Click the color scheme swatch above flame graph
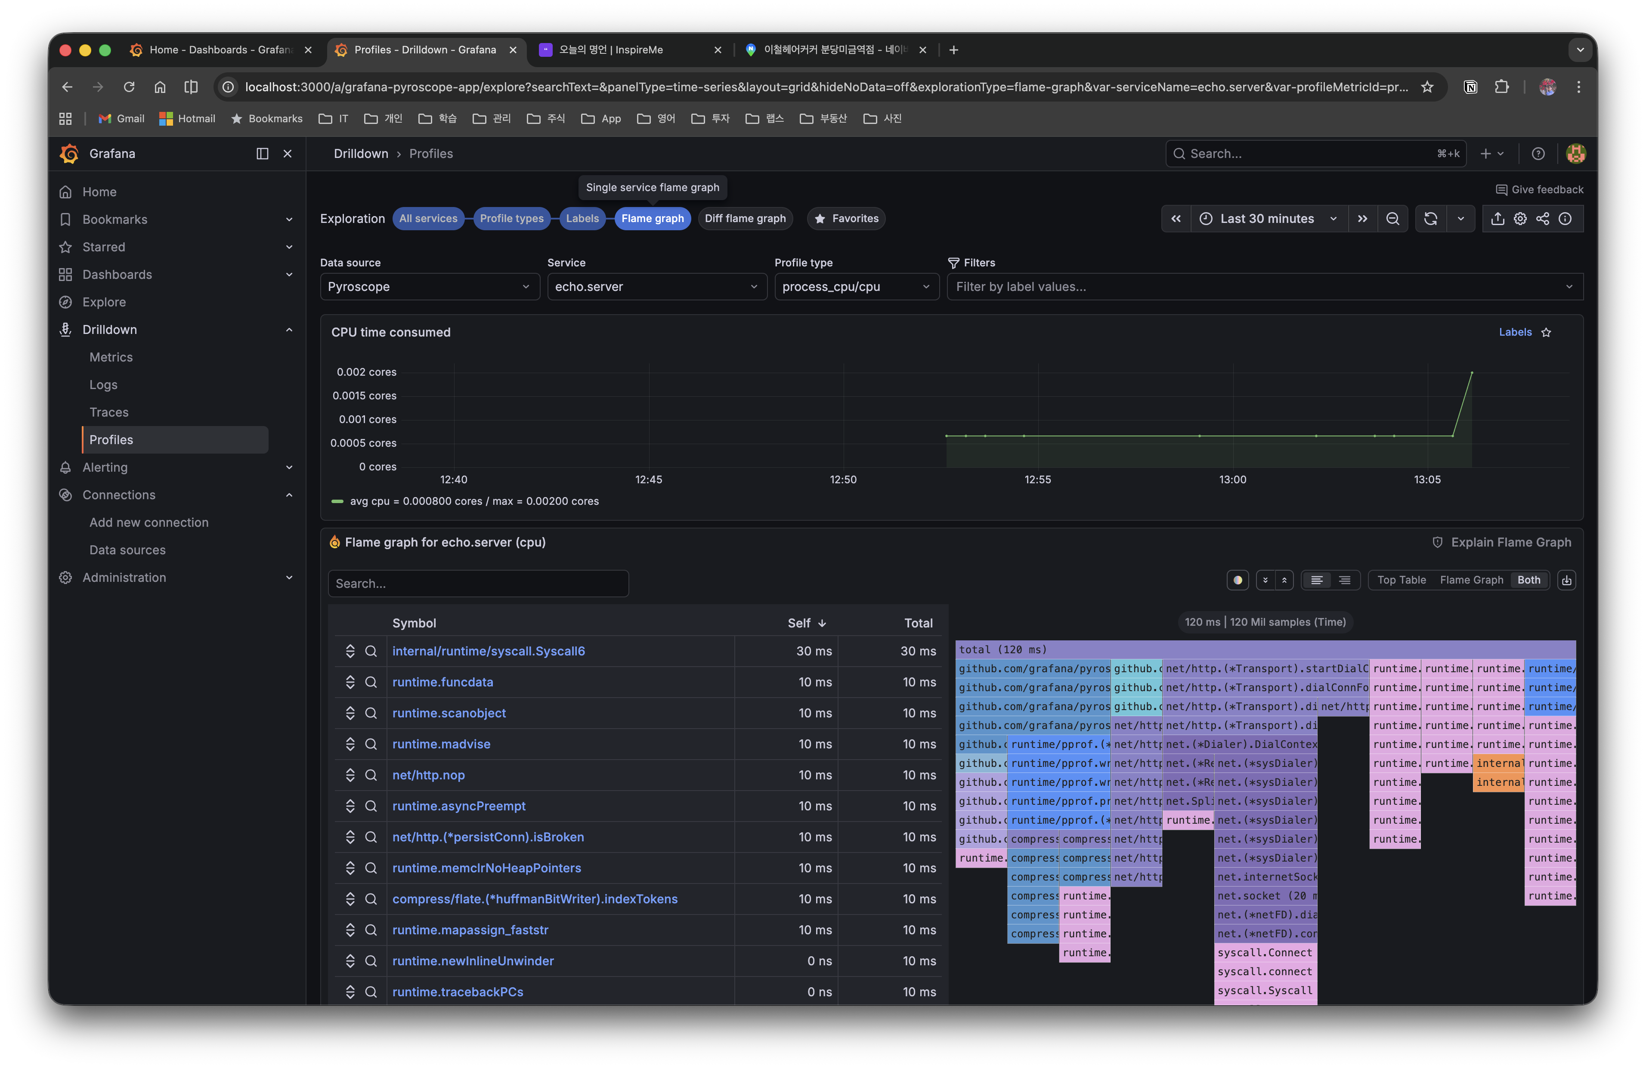This screenshot has height=1069, width=1646. (1238, 580)
